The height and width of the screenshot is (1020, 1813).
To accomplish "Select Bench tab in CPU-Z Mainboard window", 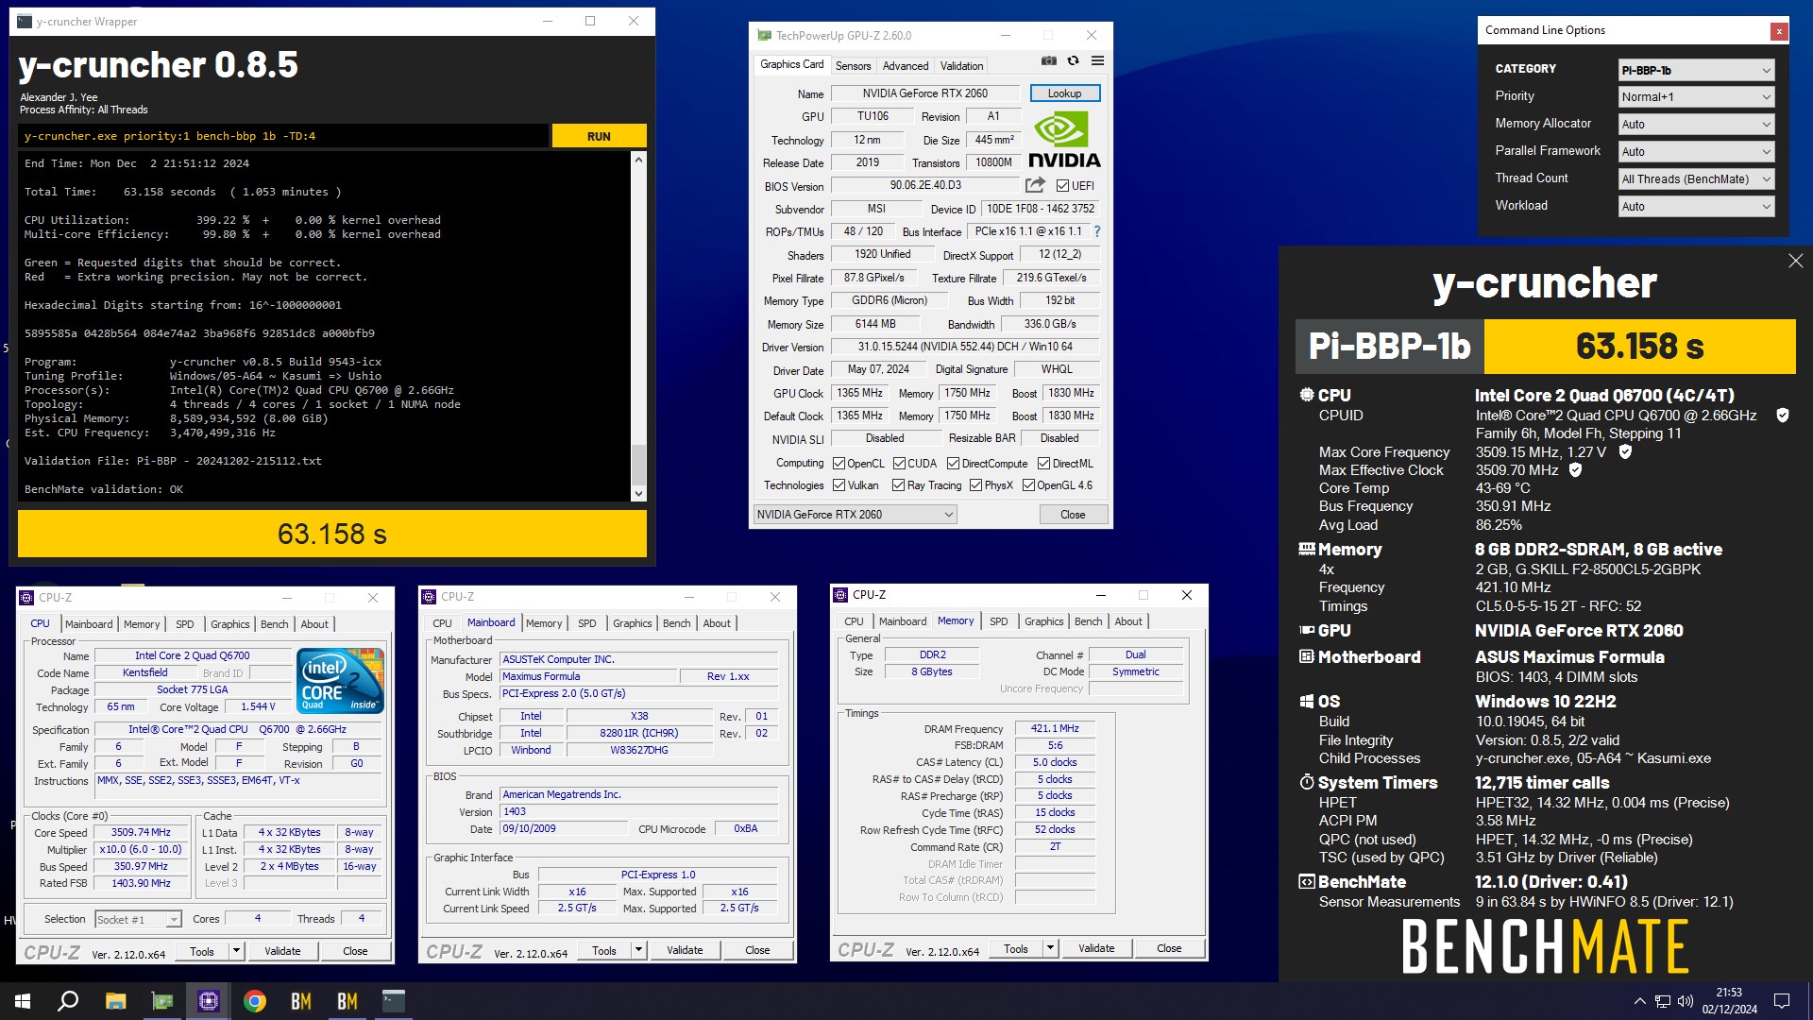I will (676, 623).
